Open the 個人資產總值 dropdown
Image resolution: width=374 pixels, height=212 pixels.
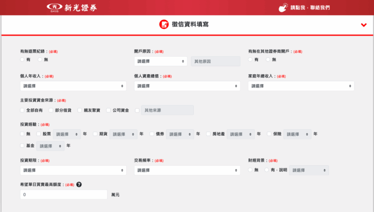187,86
